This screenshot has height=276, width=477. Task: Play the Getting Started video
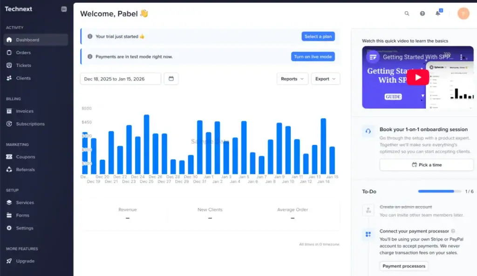pyautogui.click(x=417, y=77)
